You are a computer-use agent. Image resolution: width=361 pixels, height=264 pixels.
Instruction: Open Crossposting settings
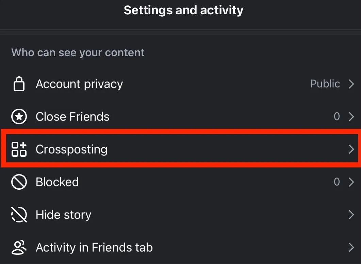tap(71, 150)
